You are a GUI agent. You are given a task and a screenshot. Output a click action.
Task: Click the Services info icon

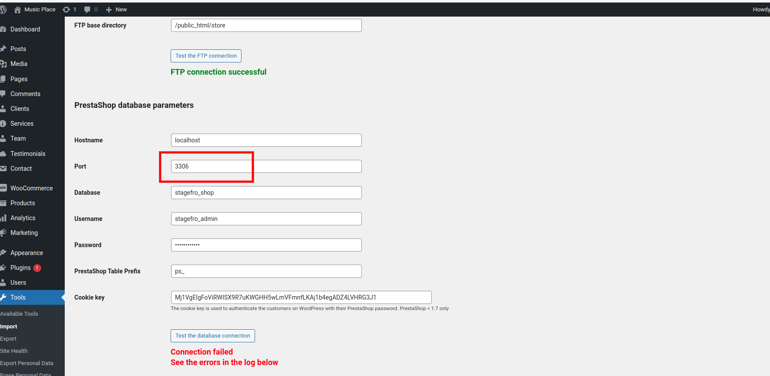point(3,124)
